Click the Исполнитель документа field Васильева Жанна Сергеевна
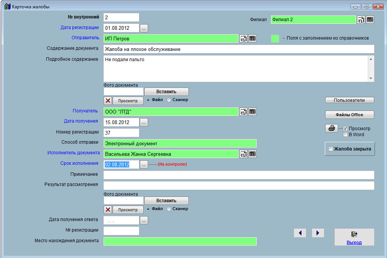387x258 pixels. coord(171,154)
